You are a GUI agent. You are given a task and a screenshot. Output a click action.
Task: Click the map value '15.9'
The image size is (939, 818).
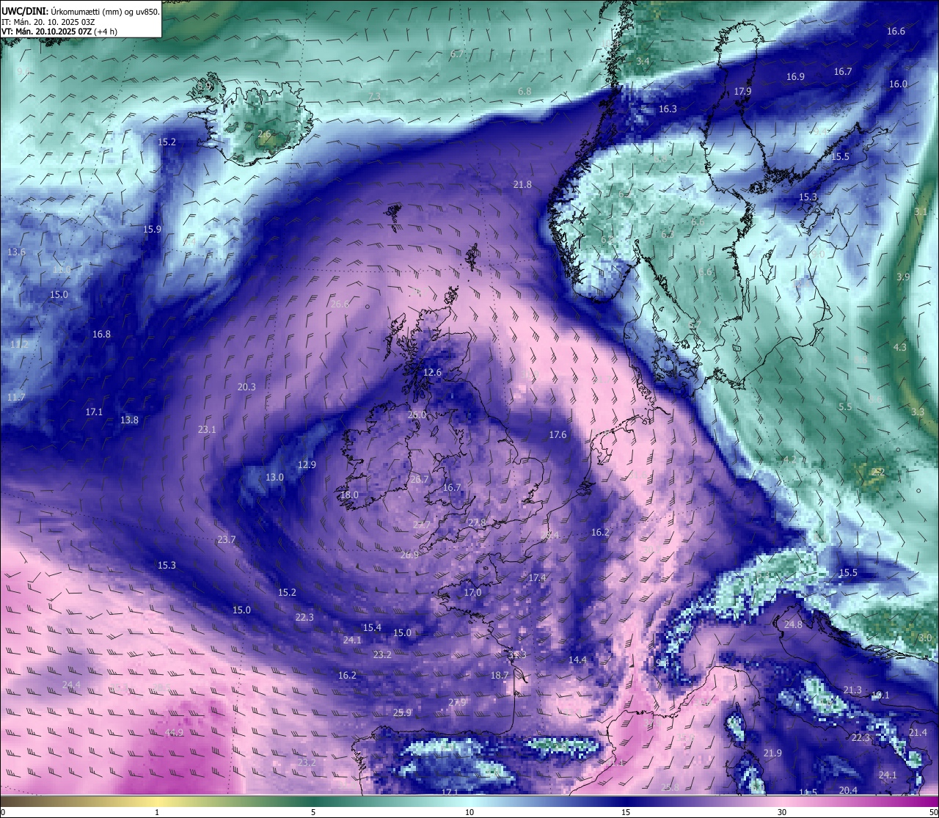pyautogui.click(x=152, y=230)
